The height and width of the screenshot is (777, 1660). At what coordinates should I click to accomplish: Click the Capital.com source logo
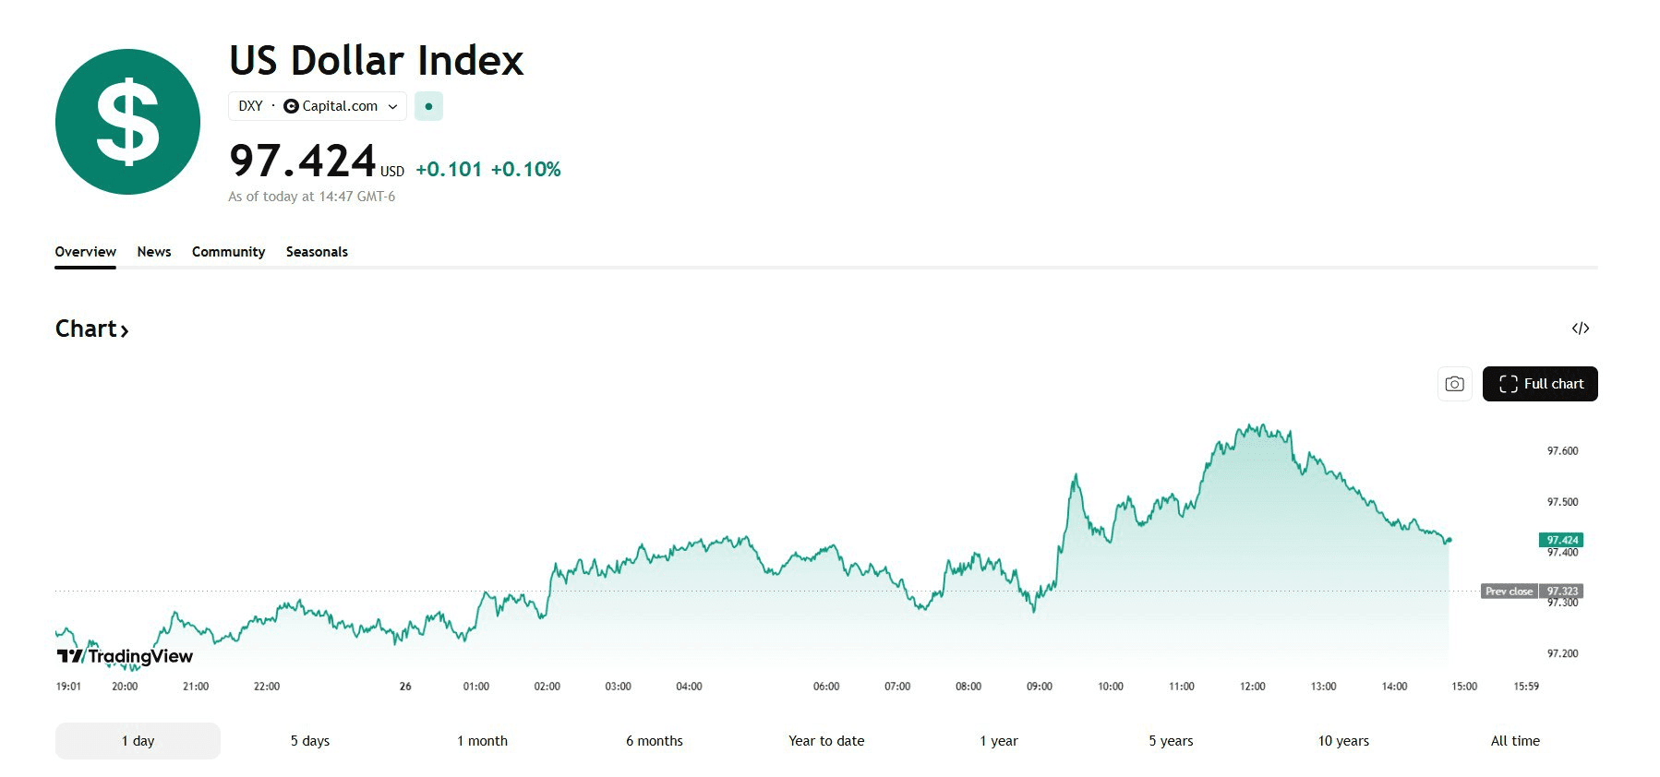[291, 106]
